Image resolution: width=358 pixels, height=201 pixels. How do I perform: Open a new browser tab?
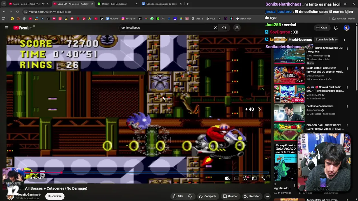(187, 4)
